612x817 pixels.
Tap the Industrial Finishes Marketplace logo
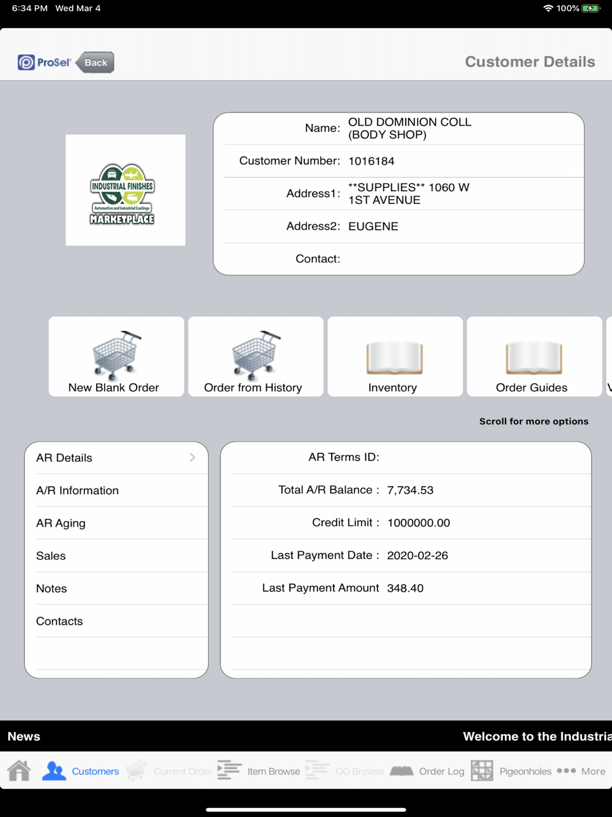[x=125, y=190]
